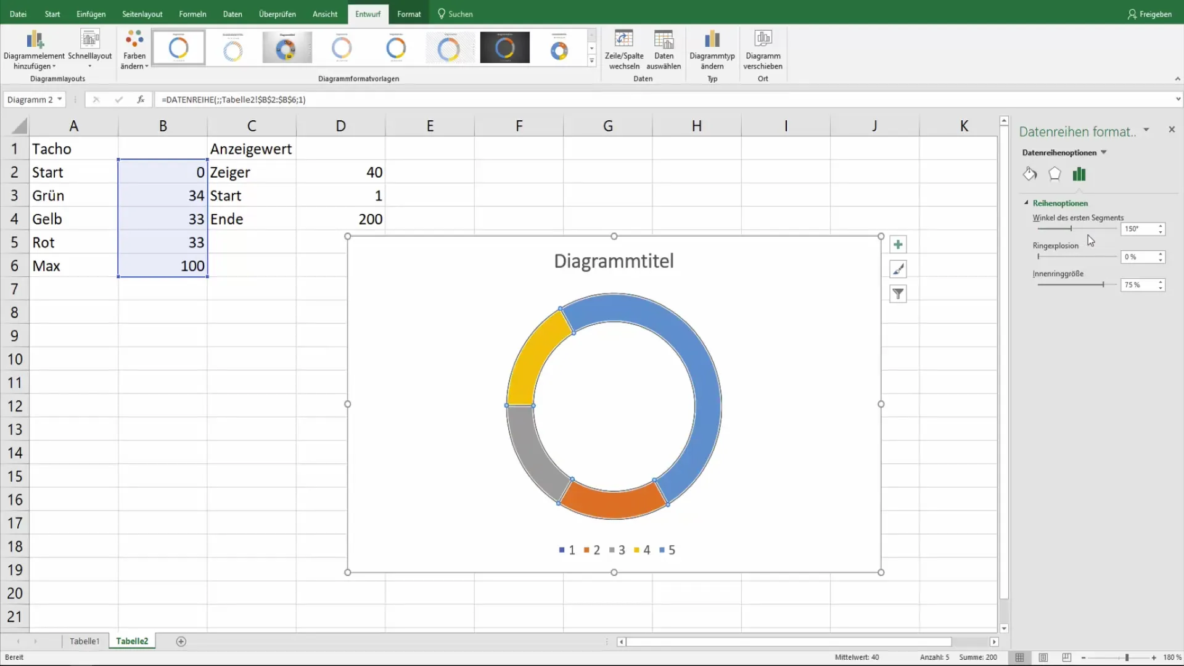Select cell B6 containing value 100
Screen dimensions: 1184x666
coord(163,265)
